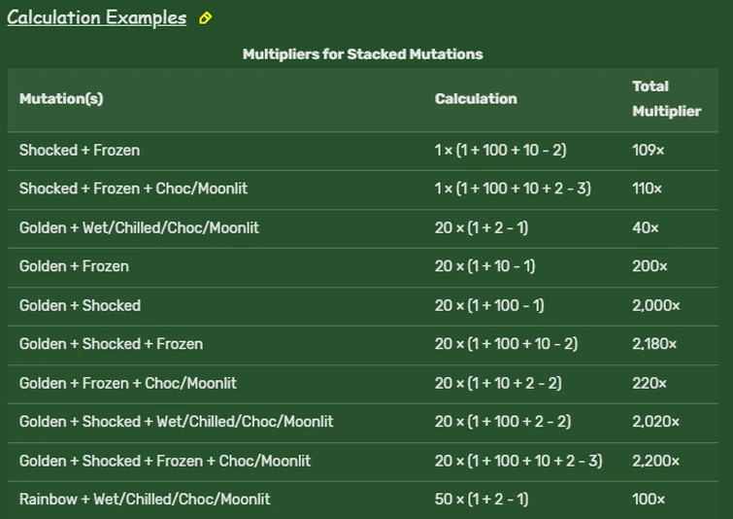The width and height of the screenshot is (733, 519).
Task: Select the Golden + Shocked row label
Action: click(x=80, y=305)
